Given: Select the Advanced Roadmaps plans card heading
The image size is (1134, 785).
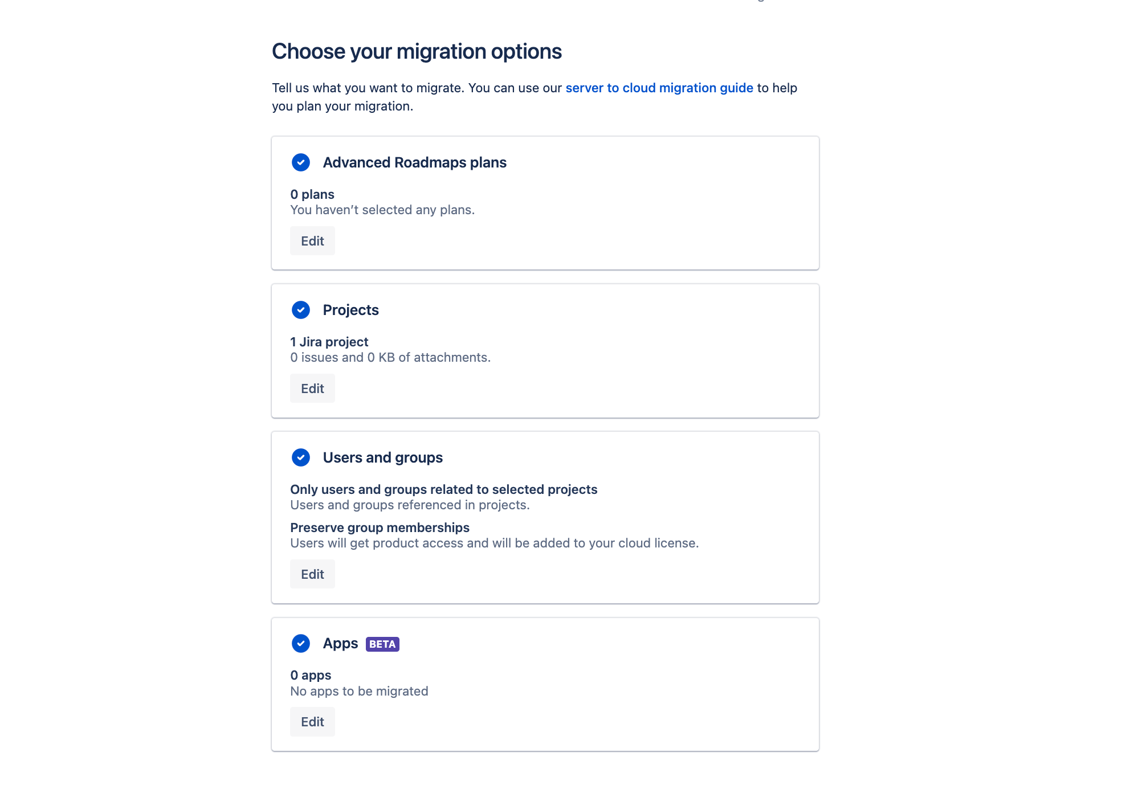Looking at the screenshot, I should 414,162.
